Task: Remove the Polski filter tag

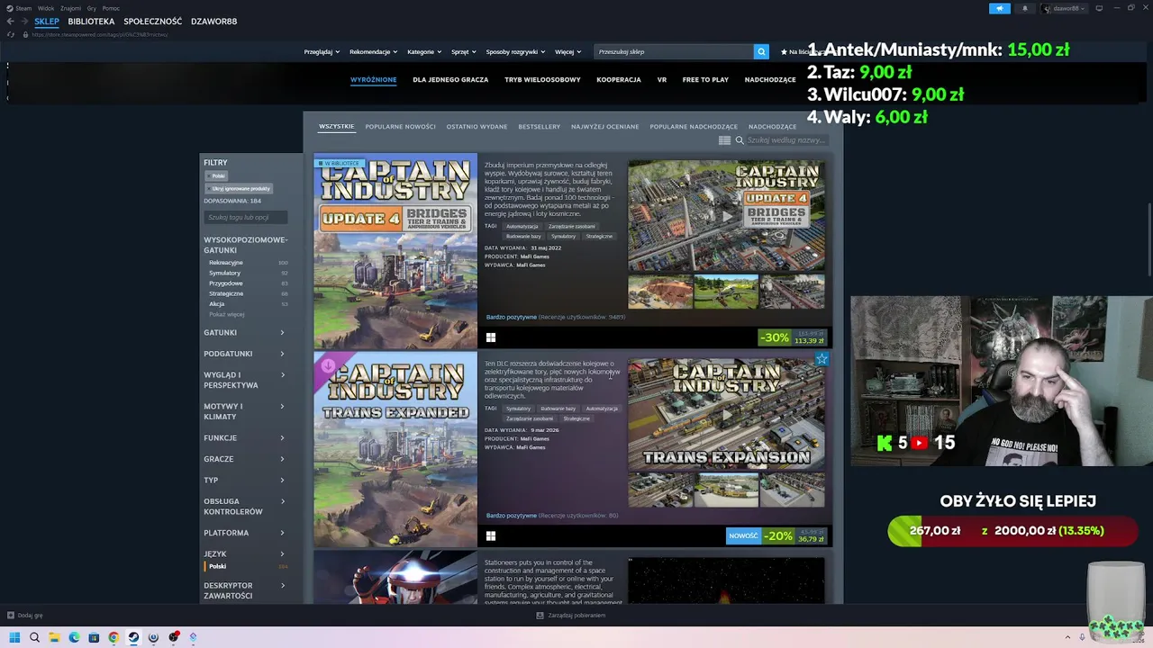Action: 216,175
